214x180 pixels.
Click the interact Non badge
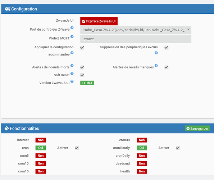(41, 140)
